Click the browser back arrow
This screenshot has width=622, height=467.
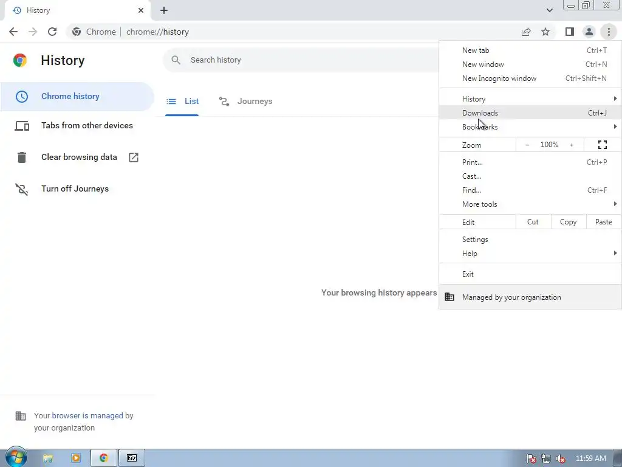point(13,32)
